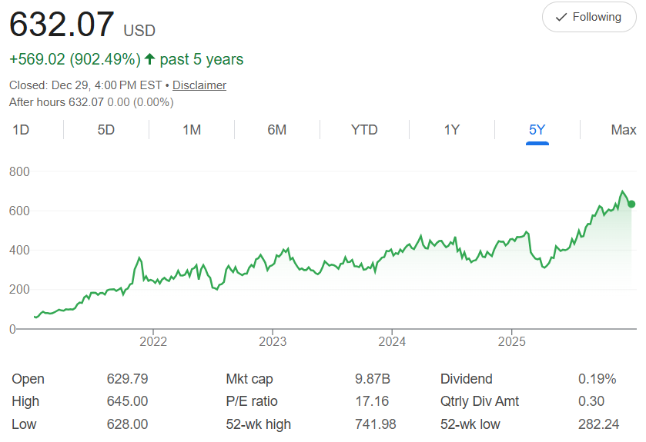The width and height of the screenshot is (646, 442).
Task: Click the Mkt cap label
Action: pyautogui.click(x=249, y=379)
